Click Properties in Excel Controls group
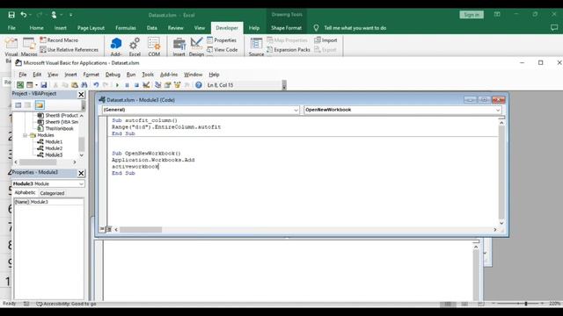This screenshot has width=563, height=316. (x=222, y=40)
